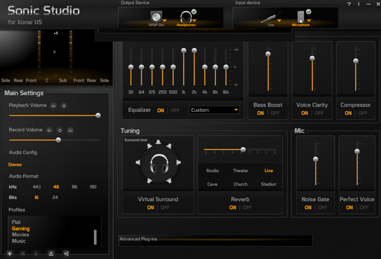Set sample rate to 96 kHz

click(74, 187)
